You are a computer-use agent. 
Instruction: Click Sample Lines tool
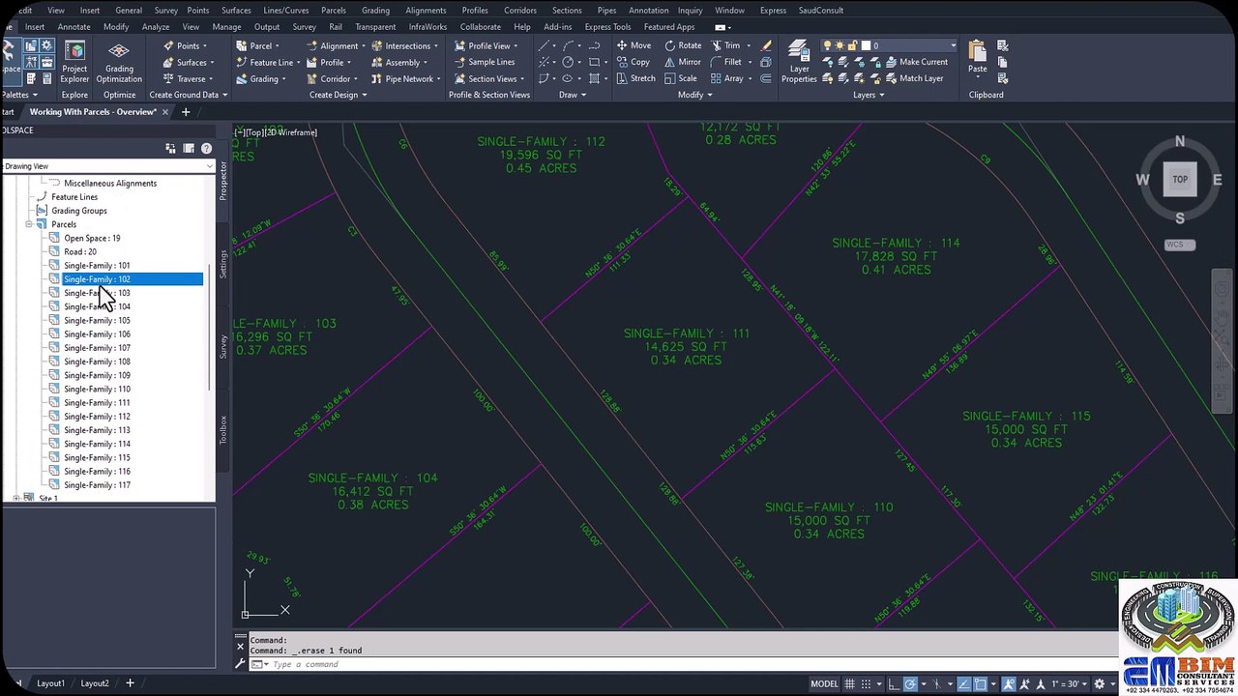coord(484,62)
